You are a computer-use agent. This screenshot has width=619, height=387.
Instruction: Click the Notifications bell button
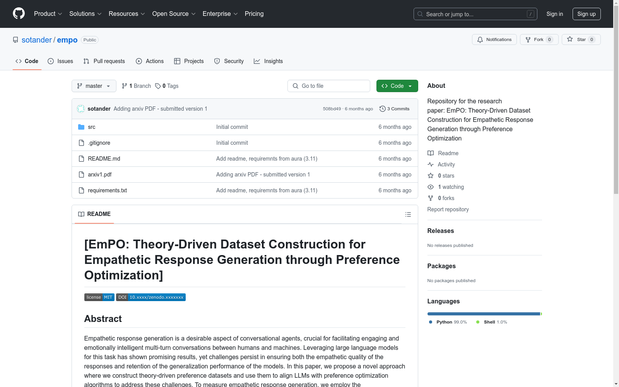494,39
